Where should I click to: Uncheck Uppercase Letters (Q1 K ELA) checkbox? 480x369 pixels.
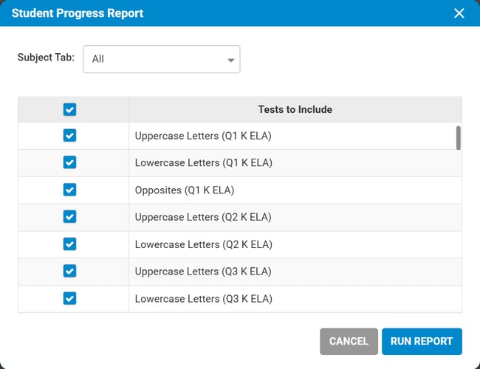click(x=69, y=135)
